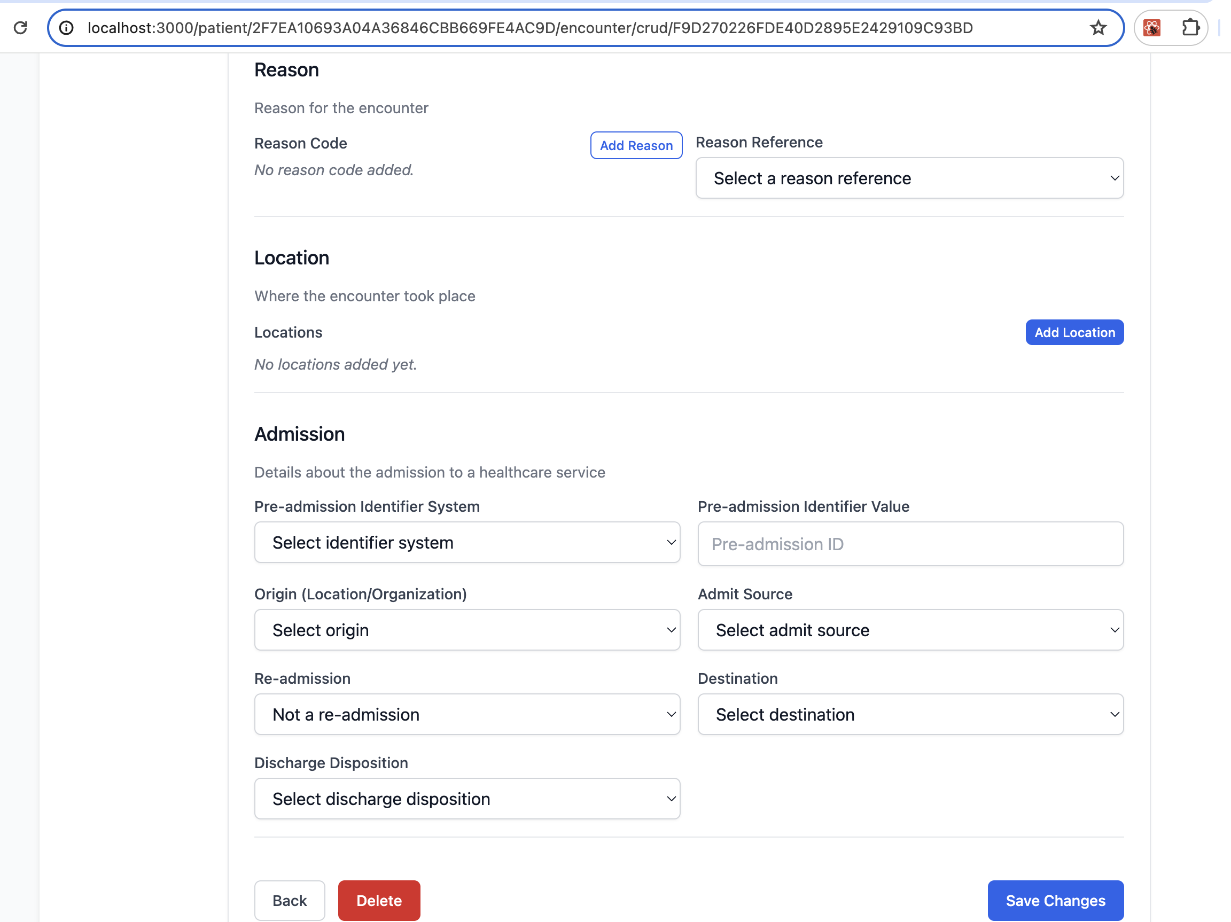Expand Select identifier system dropdown
This screenshot has height=922, width=1231.
(467, 543)
